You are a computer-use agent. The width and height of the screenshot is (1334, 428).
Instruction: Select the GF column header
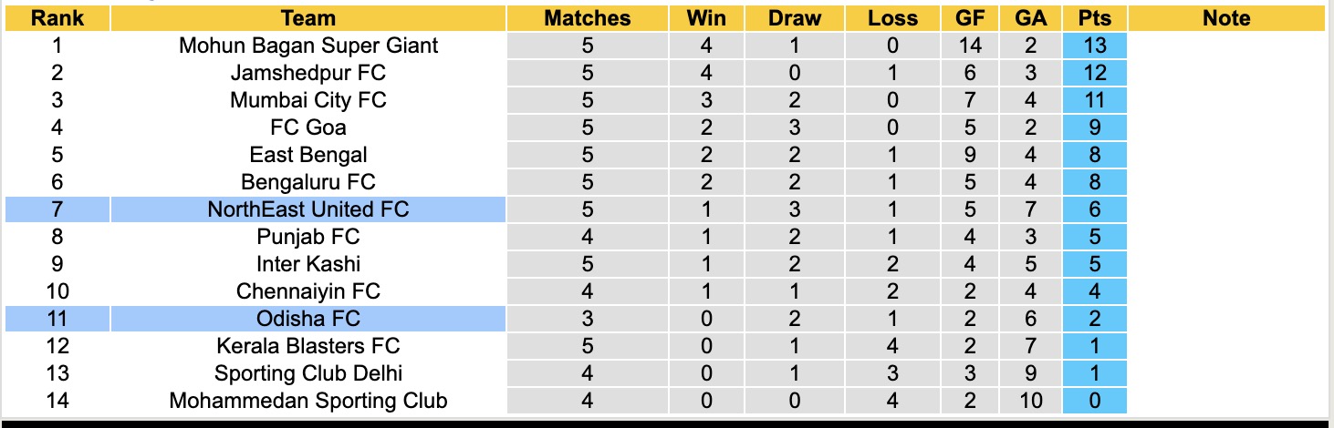(x=969, y=18)
